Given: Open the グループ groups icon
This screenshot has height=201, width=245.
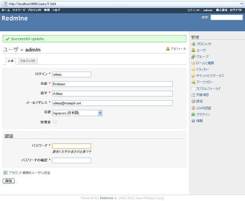Looking at the screenshot, I should click(193, 57).
